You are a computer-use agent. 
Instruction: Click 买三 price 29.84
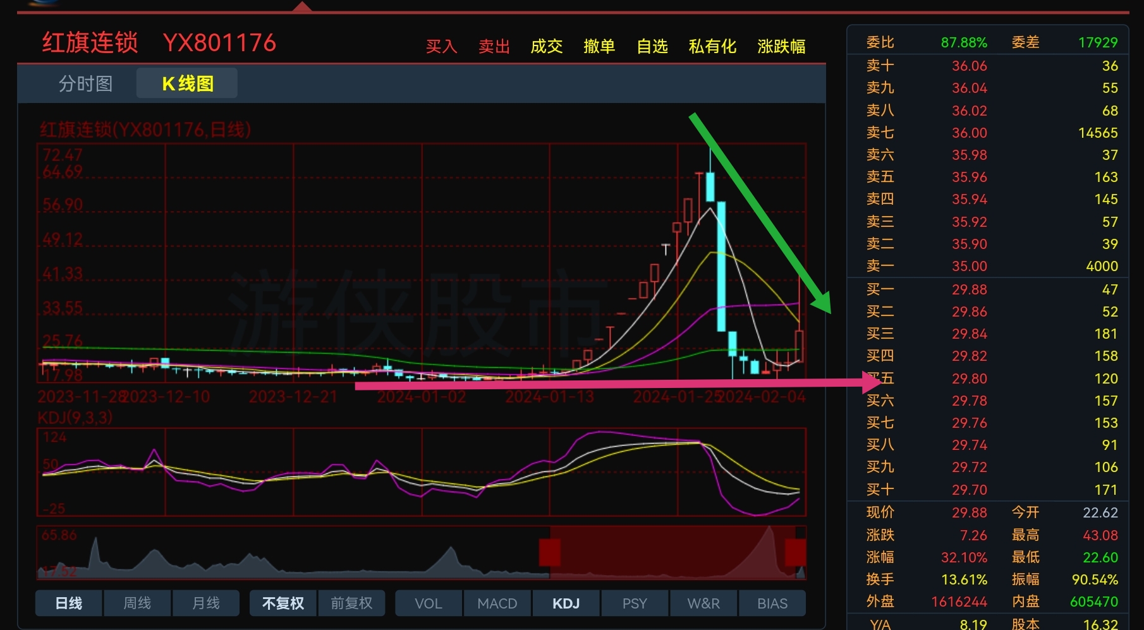click(970, 334)
